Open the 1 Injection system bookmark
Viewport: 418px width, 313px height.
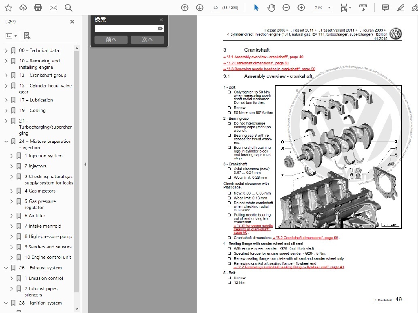click(43, 156)
